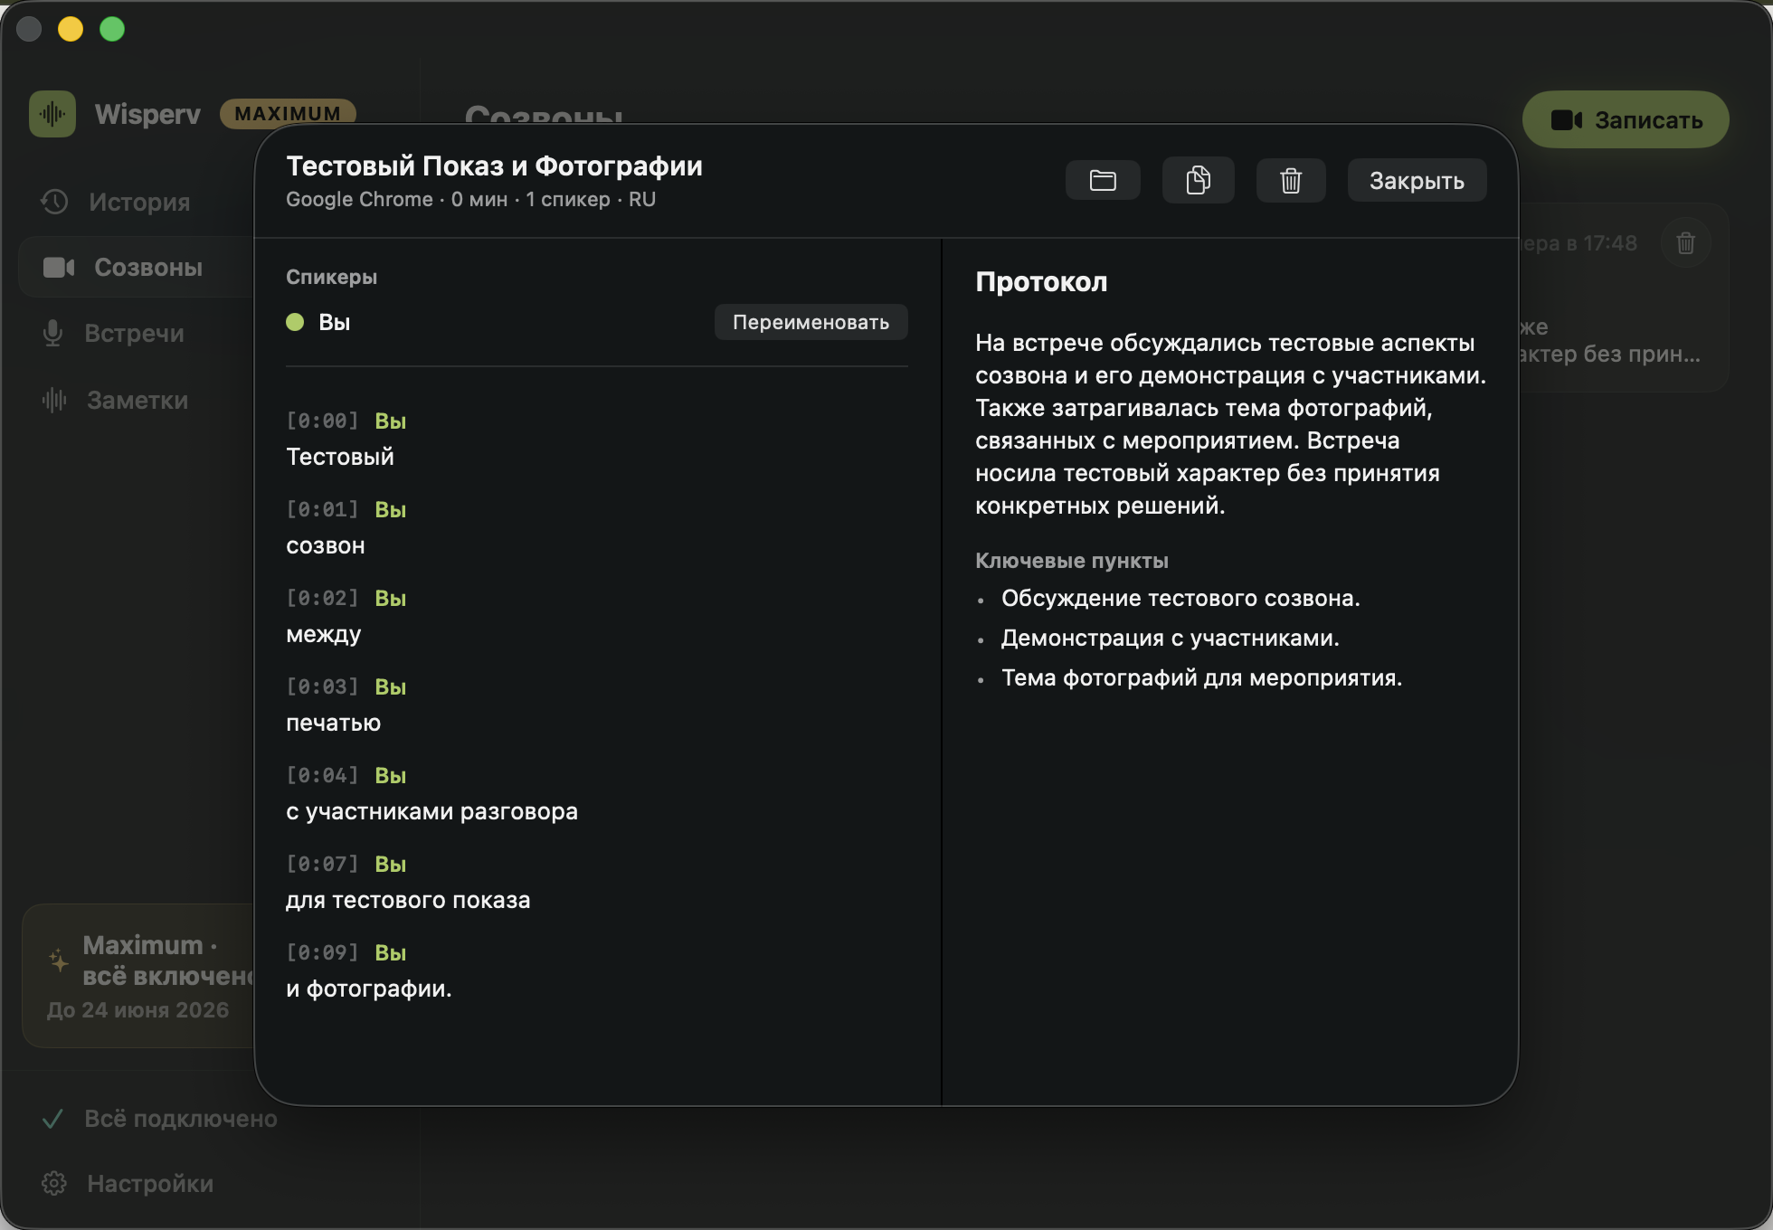Click the Встречи microphone icon
This screenshot has width=1773, height=1230.
pos(52,333)
